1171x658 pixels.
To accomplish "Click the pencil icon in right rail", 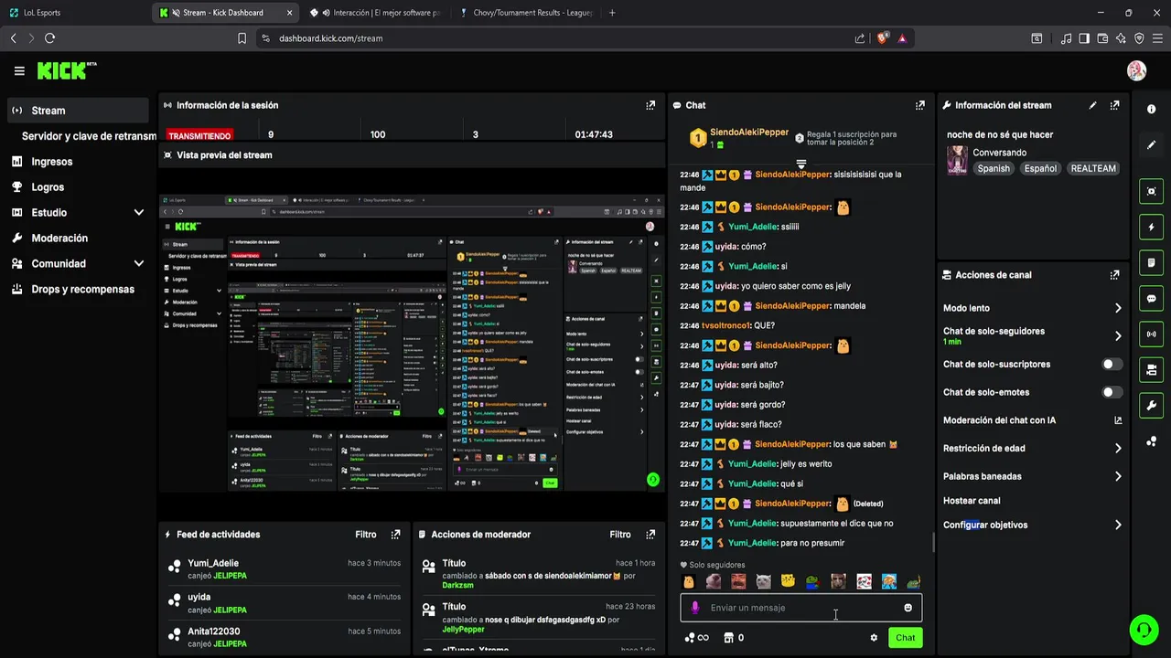I will coord(1151,145).
